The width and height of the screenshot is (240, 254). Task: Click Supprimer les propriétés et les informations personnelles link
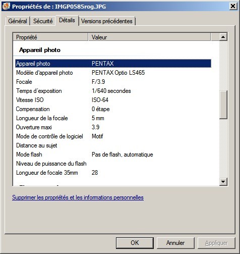coord(78,197)
